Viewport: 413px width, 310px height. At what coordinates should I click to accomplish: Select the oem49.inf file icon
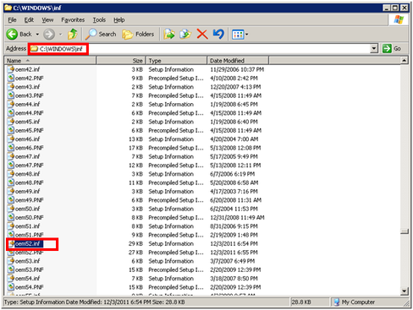click(11, 191)
